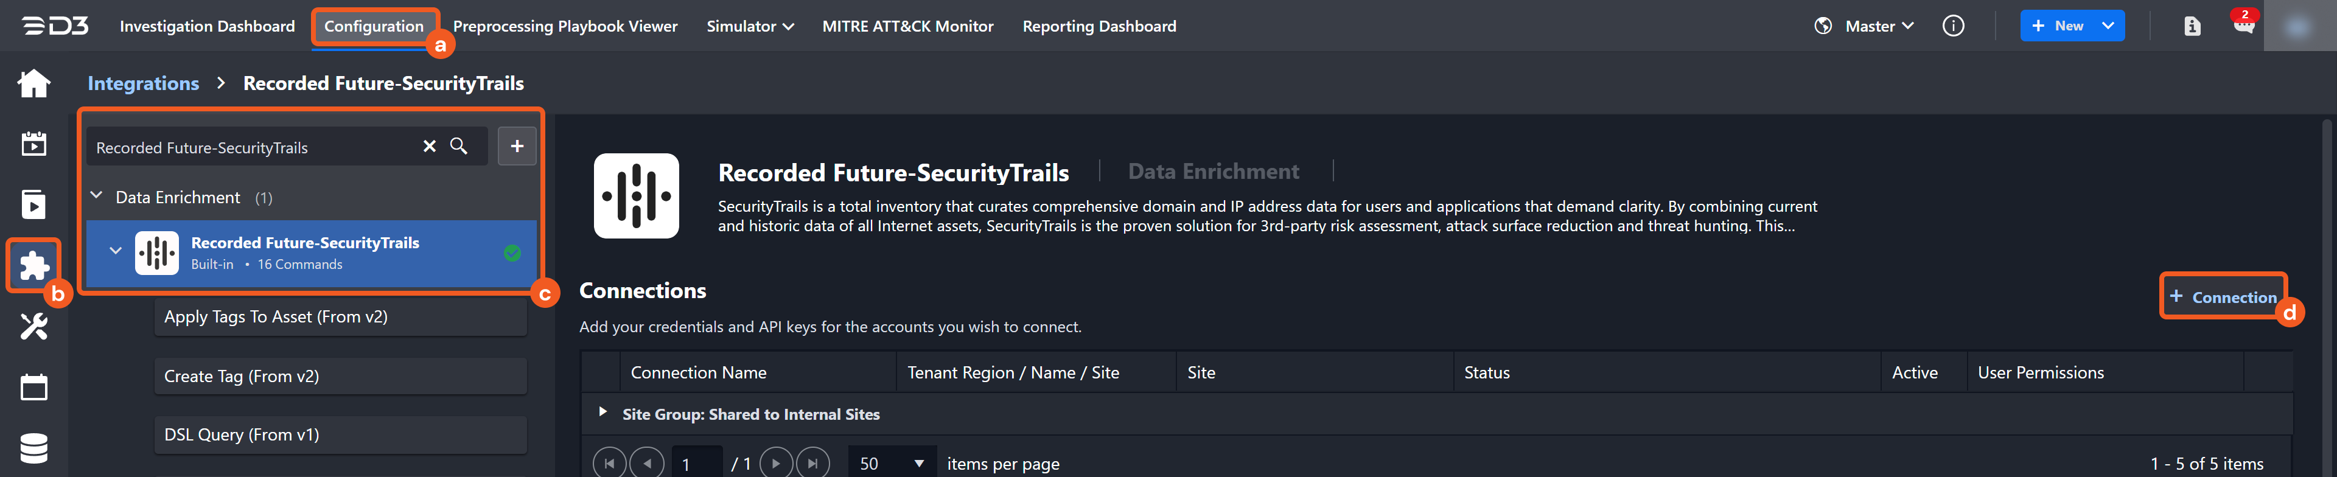Click the add integration plus button
This screenshot has width=2337, height=477.
516,147
